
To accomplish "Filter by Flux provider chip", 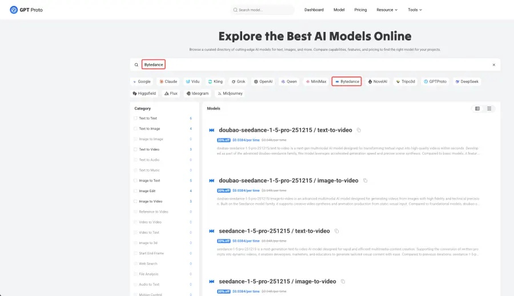I will coord(171,94).
